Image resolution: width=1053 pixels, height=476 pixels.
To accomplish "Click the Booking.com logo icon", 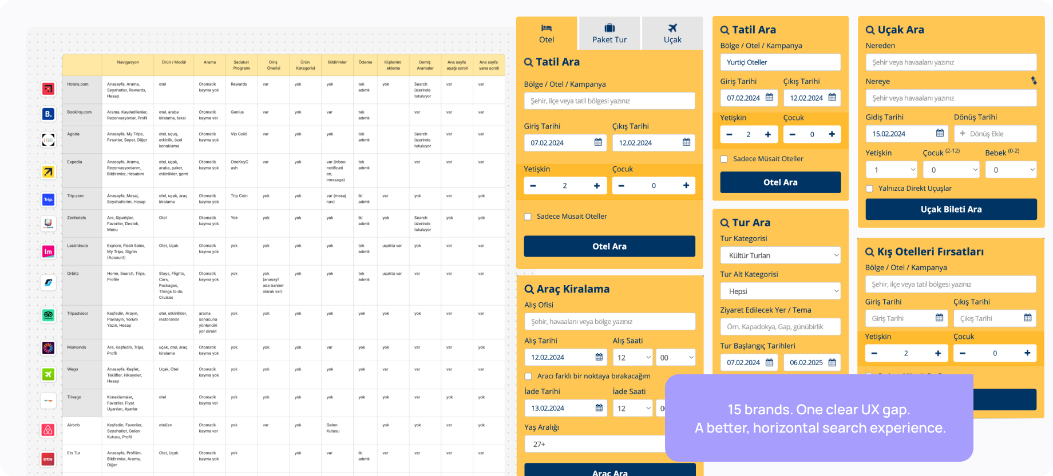I will [x=49, y=114].
